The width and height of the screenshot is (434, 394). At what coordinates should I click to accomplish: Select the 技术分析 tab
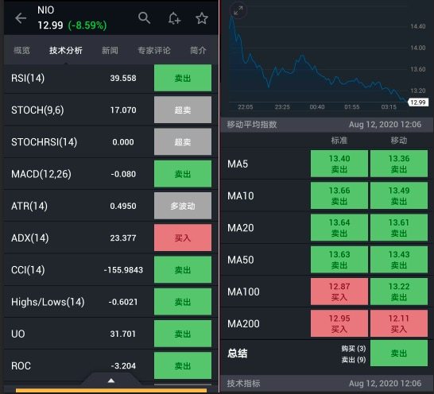click(66, 50)
